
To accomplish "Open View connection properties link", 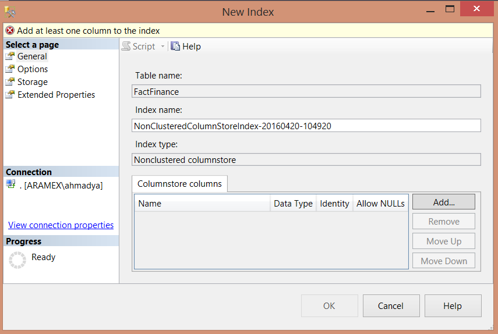I will point(61,225).
